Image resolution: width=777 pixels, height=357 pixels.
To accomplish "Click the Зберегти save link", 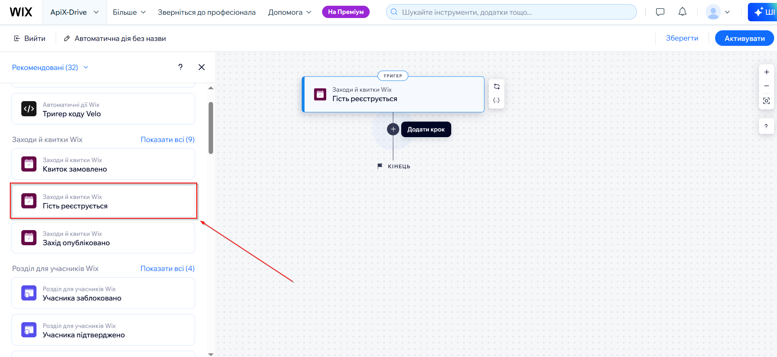I will click(682, 38).
